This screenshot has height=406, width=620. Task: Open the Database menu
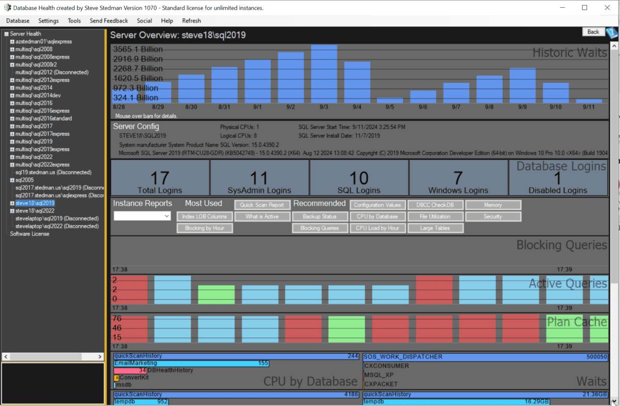tap(18, 21)
